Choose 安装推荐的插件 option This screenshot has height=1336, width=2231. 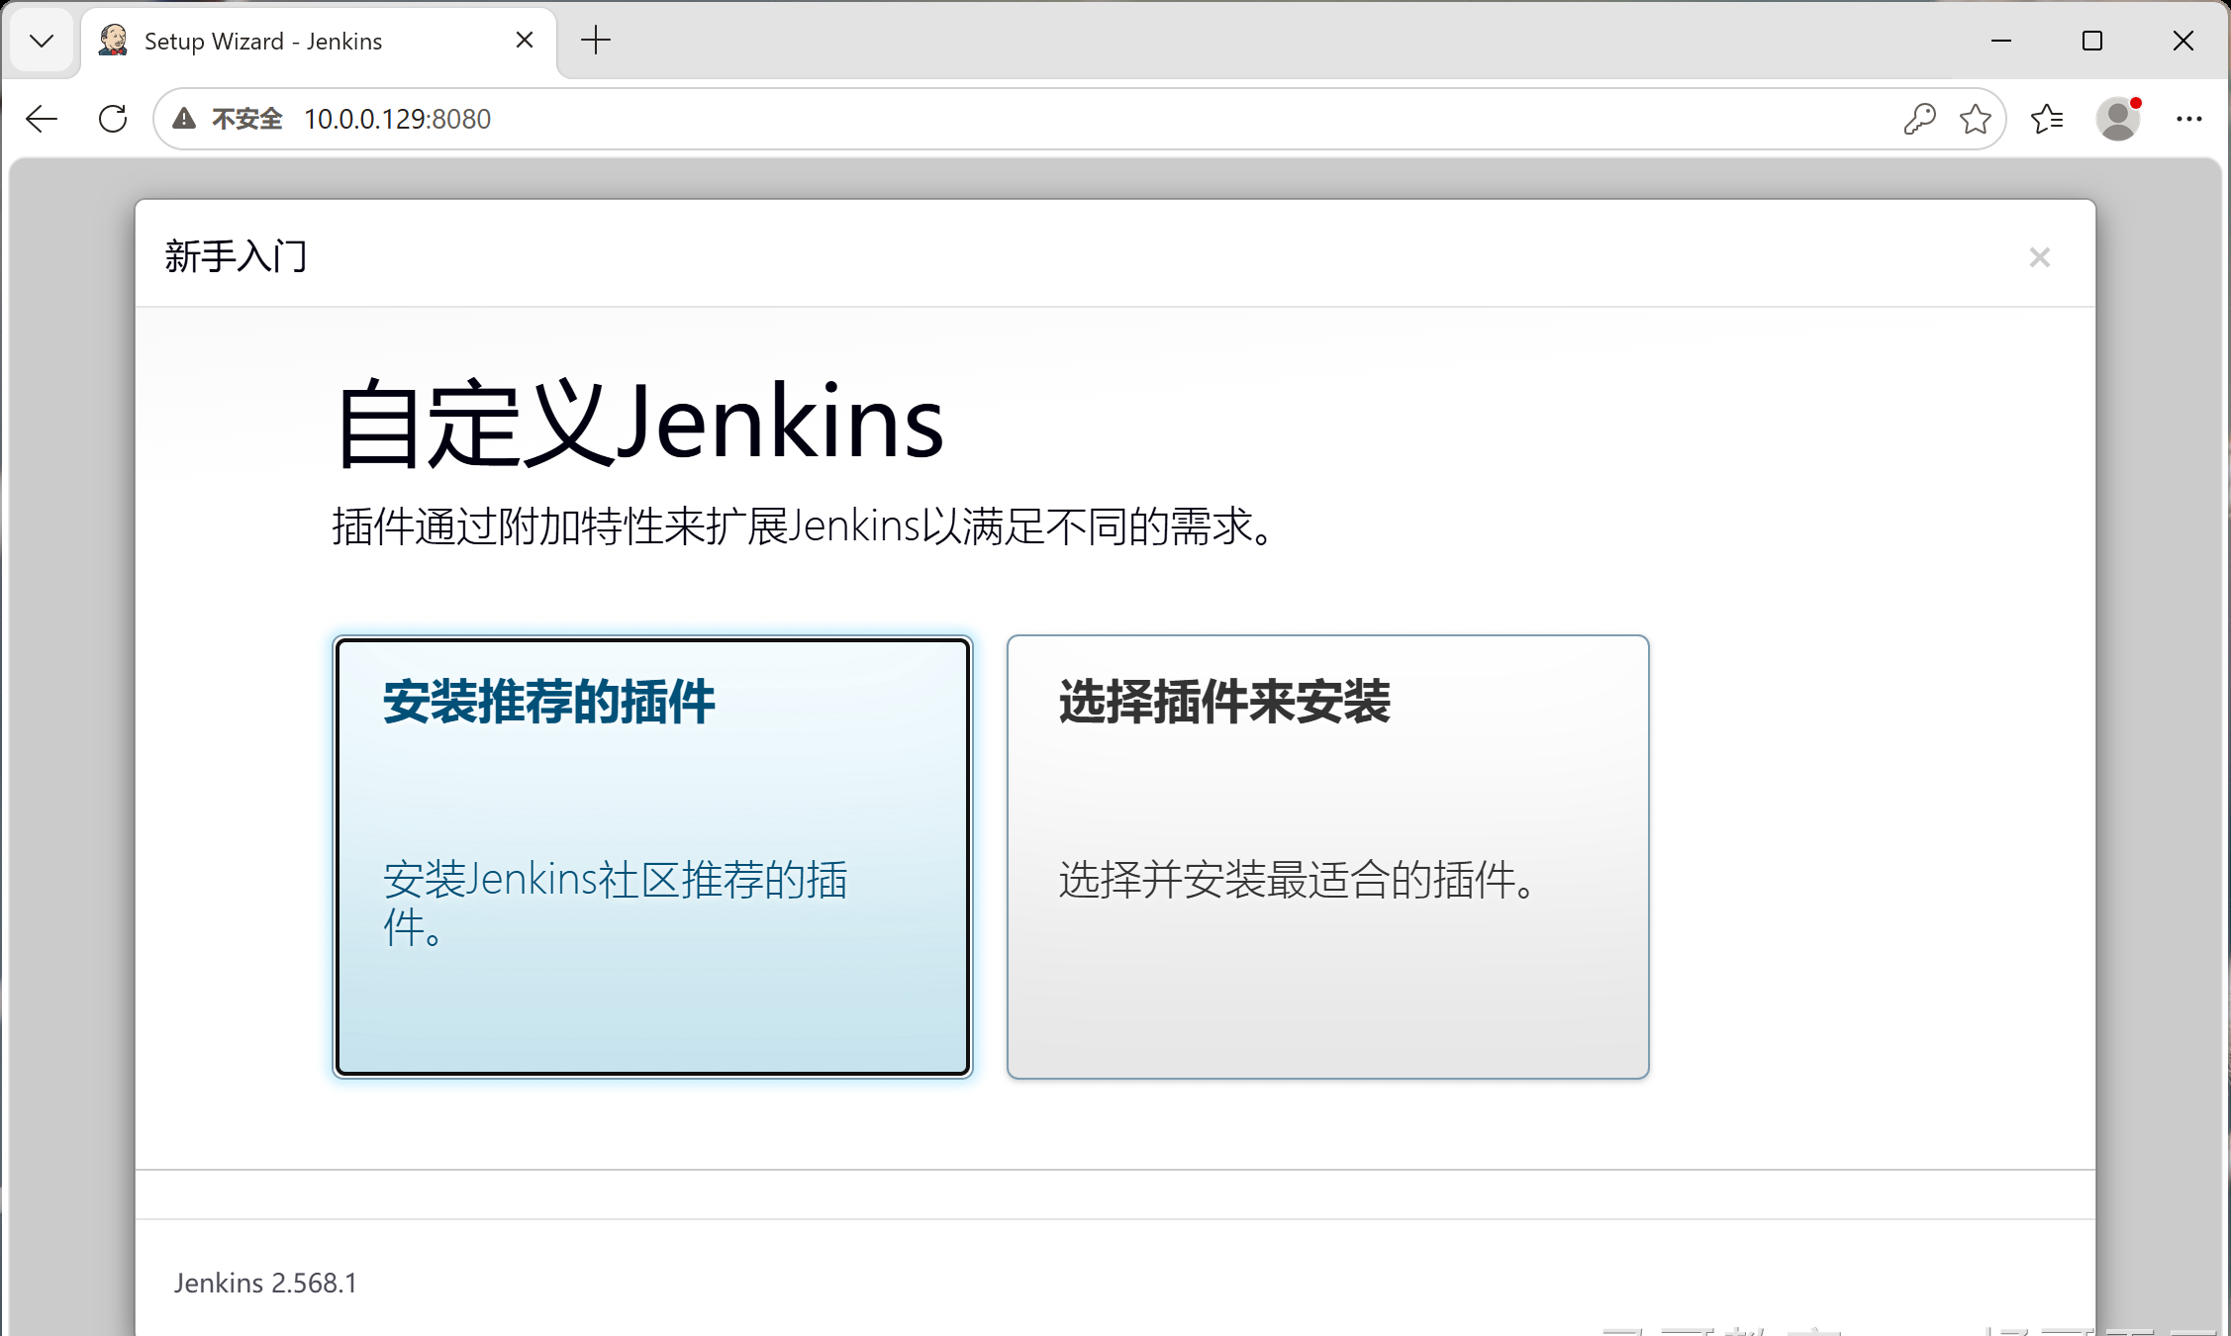click(652, 856)
